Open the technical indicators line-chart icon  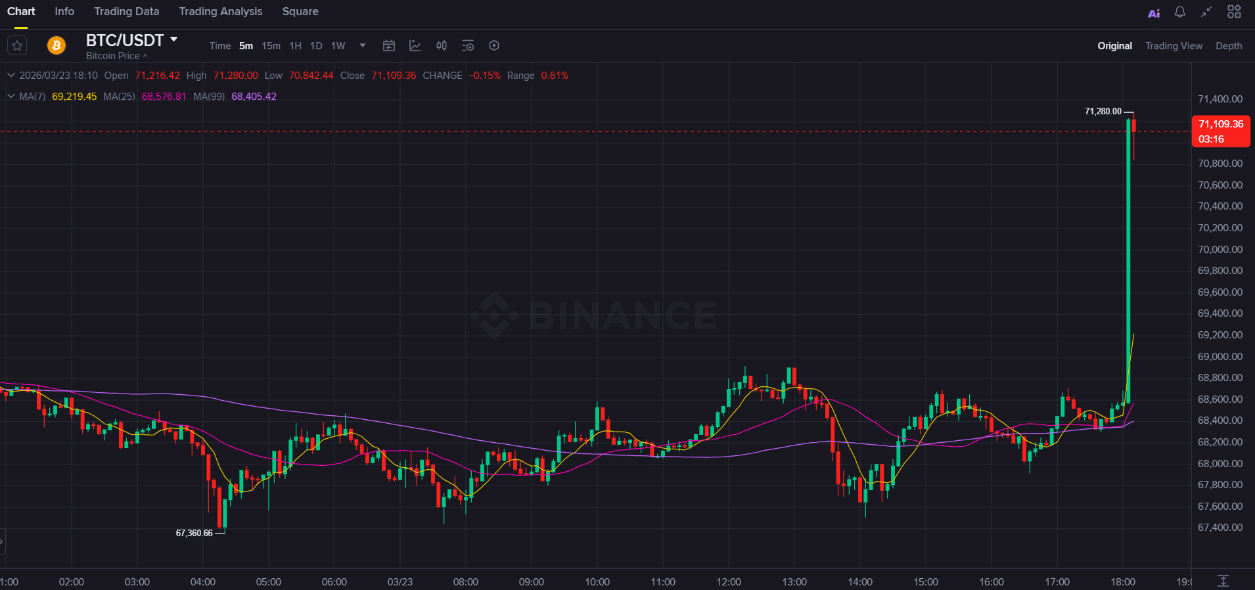[415, 45]
